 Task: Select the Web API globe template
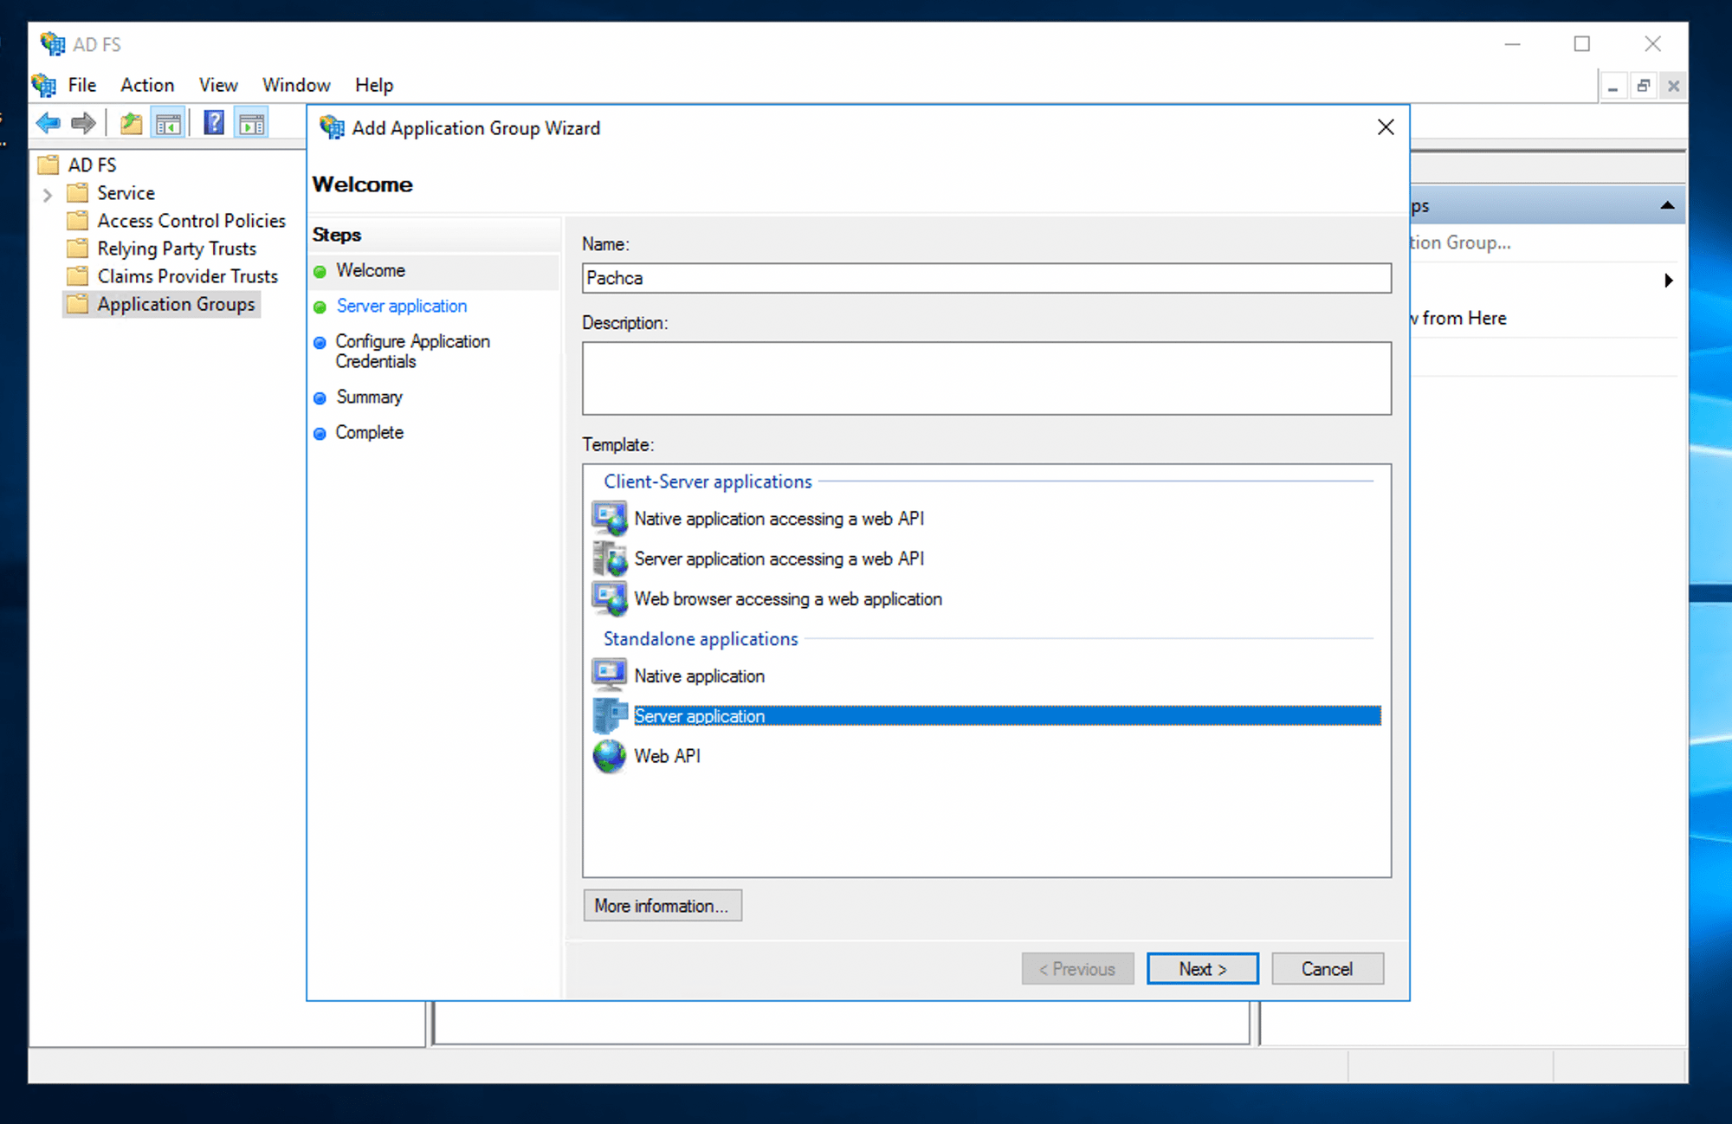pyautogui.click(x=667, y=756)
